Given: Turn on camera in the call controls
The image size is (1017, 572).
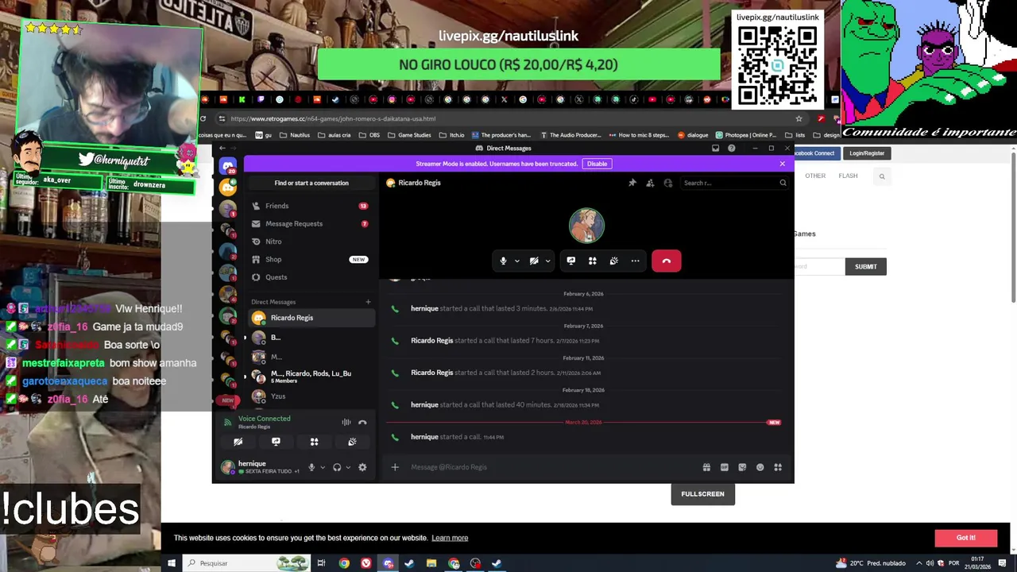Looking at the screenshot, I should coord(534,261).
